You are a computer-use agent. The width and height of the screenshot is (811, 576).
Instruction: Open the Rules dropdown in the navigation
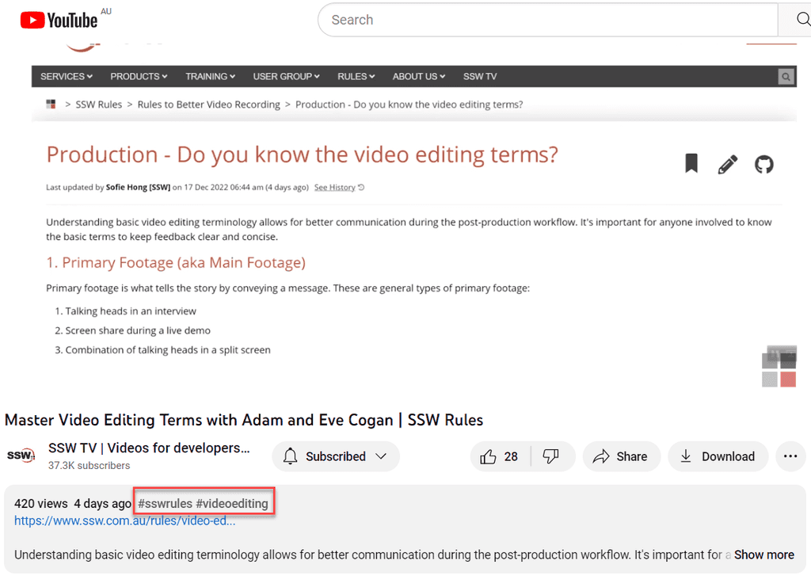(x=355, y=76)
